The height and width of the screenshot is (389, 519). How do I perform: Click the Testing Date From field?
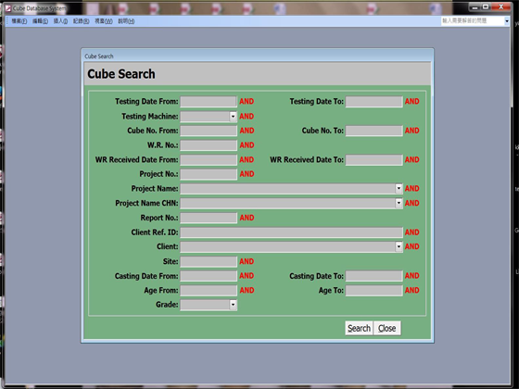point(209,102)
